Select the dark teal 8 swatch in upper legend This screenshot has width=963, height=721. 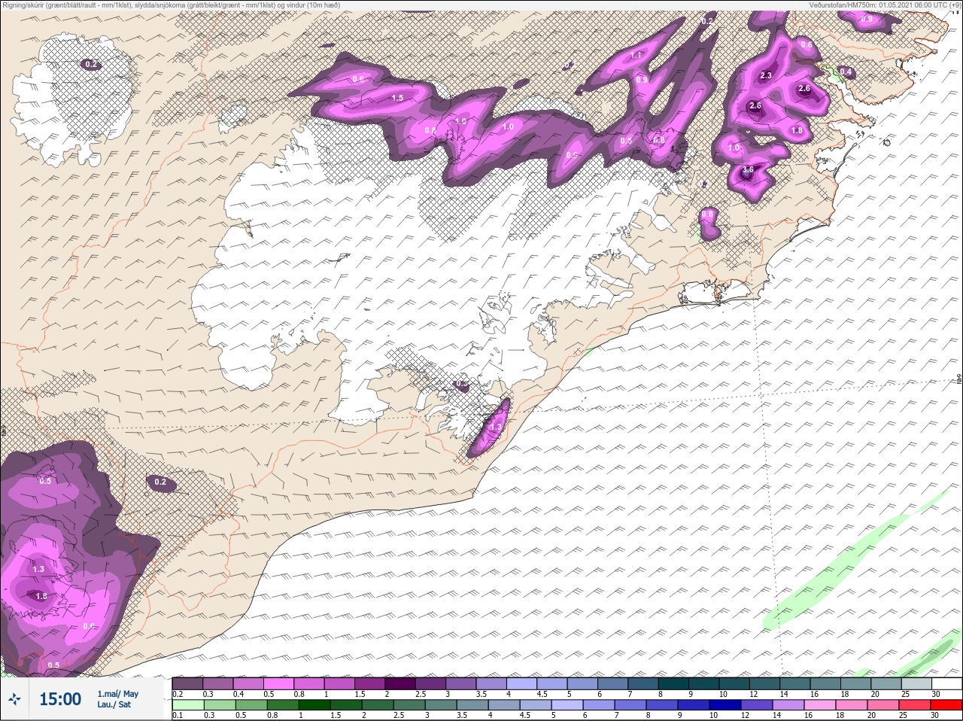tap(673, 683)
